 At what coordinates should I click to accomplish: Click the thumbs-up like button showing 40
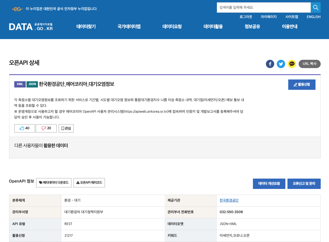[25, 128]
